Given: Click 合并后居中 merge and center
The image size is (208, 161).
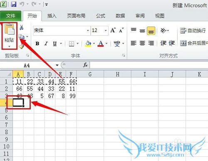Looking at the screenshot, I should (194, 43).
